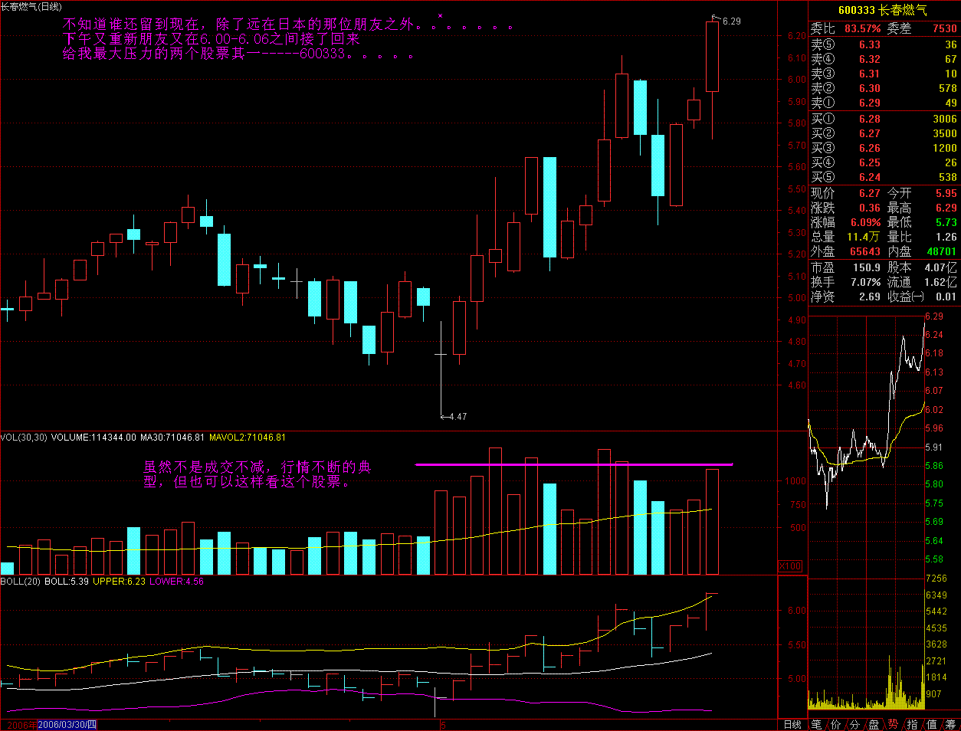The height and width of the screenshot is (731, 961).
Task: Select the 买② 6.27 order row
Action: coord(884,133)
